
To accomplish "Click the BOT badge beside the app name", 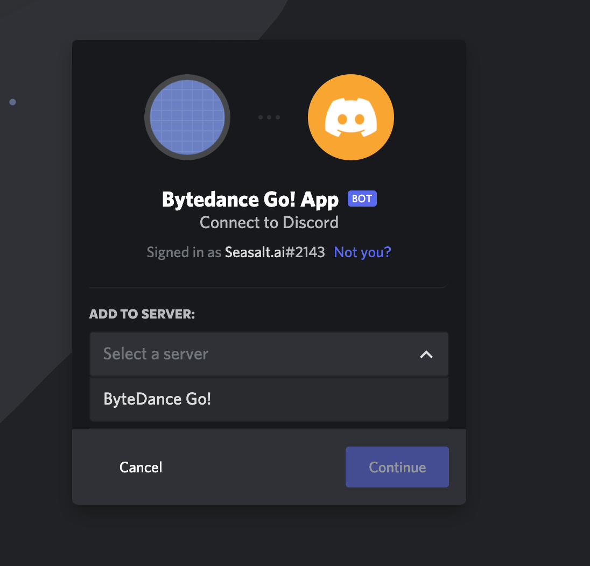I will click(362, 199).
